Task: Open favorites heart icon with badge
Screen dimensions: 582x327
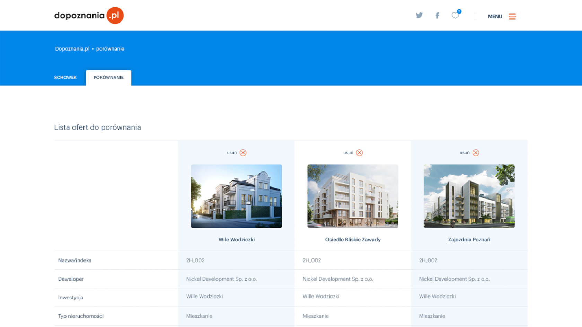Action: pos(455,15)
